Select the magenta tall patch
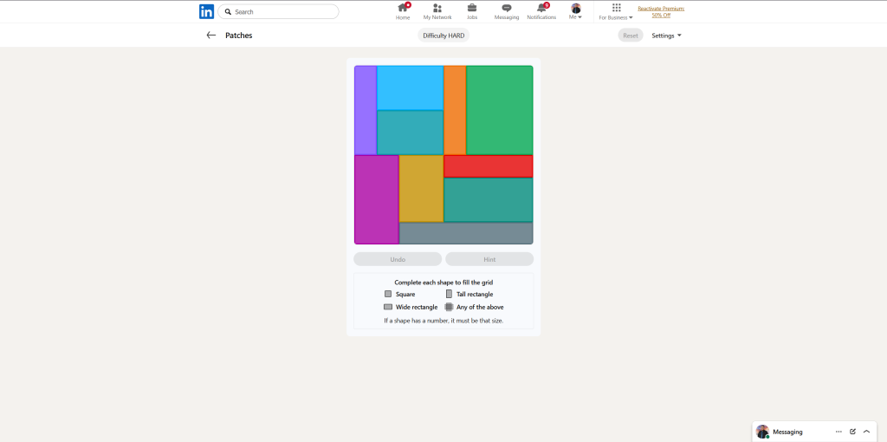 (x=377, y=200)
